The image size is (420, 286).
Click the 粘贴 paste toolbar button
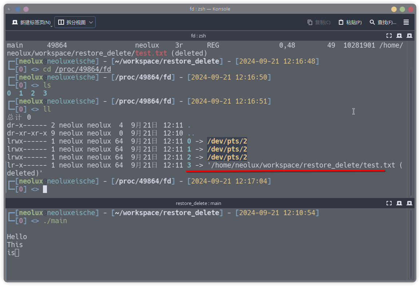(x=350, y=22)
